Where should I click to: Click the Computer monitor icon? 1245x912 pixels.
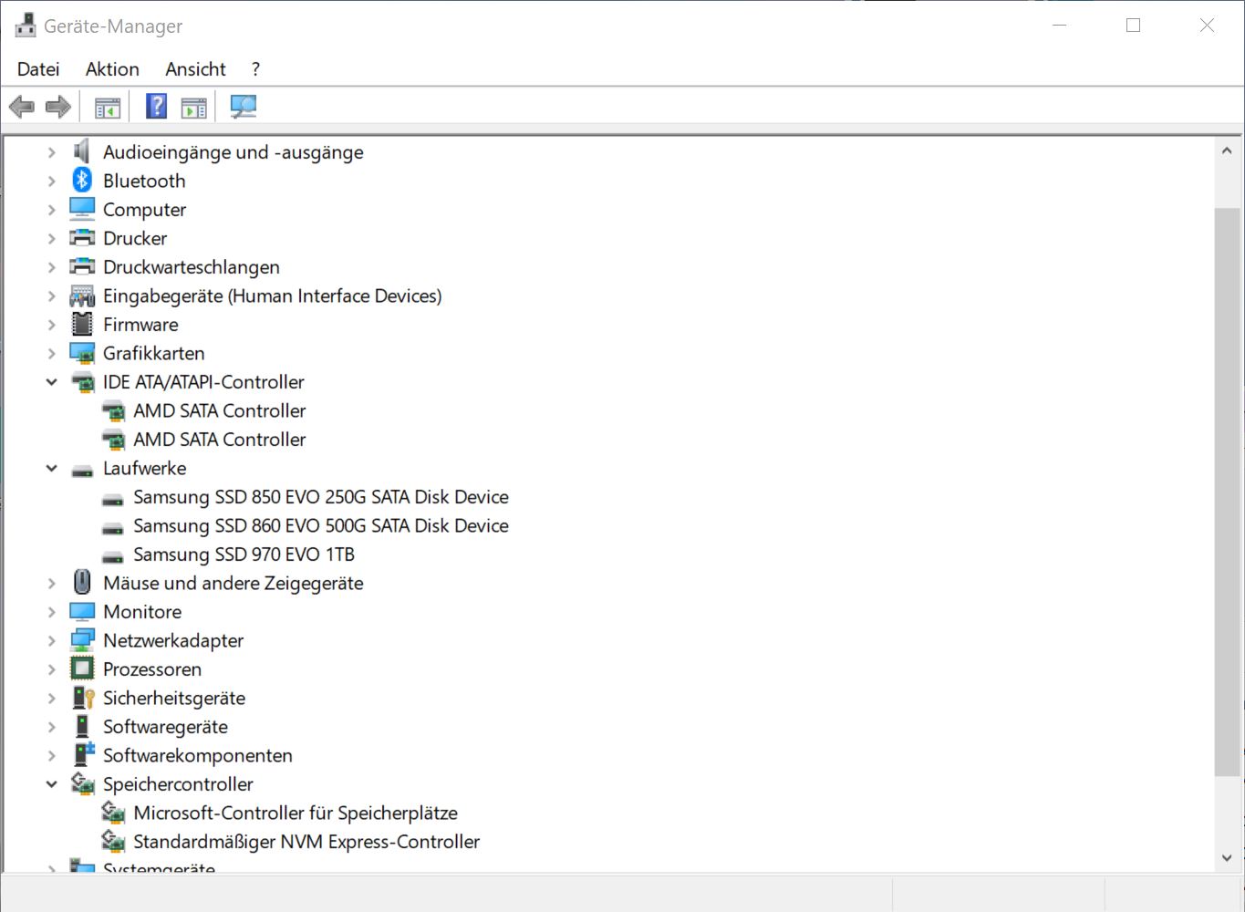click(x=82, y=209)
